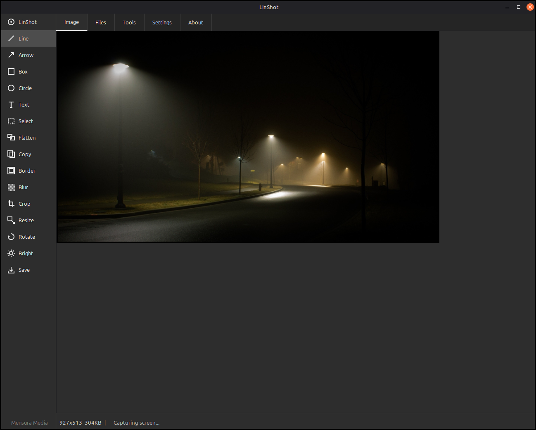Select the Line drawing tool
The height and width of the screenshot is (430, 536).
pyautogui.click(x=28, y=38)
